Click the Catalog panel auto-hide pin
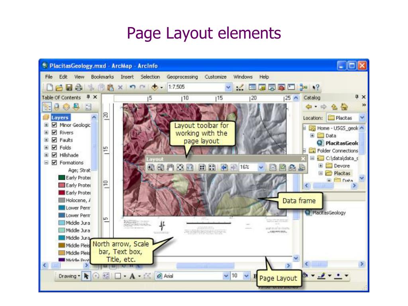408x306 pixels. point(357,97)
